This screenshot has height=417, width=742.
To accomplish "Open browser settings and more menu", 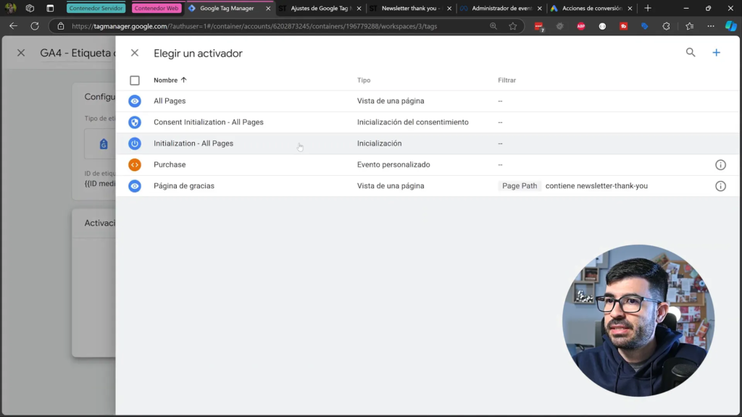I will click(x=711, y=27).
